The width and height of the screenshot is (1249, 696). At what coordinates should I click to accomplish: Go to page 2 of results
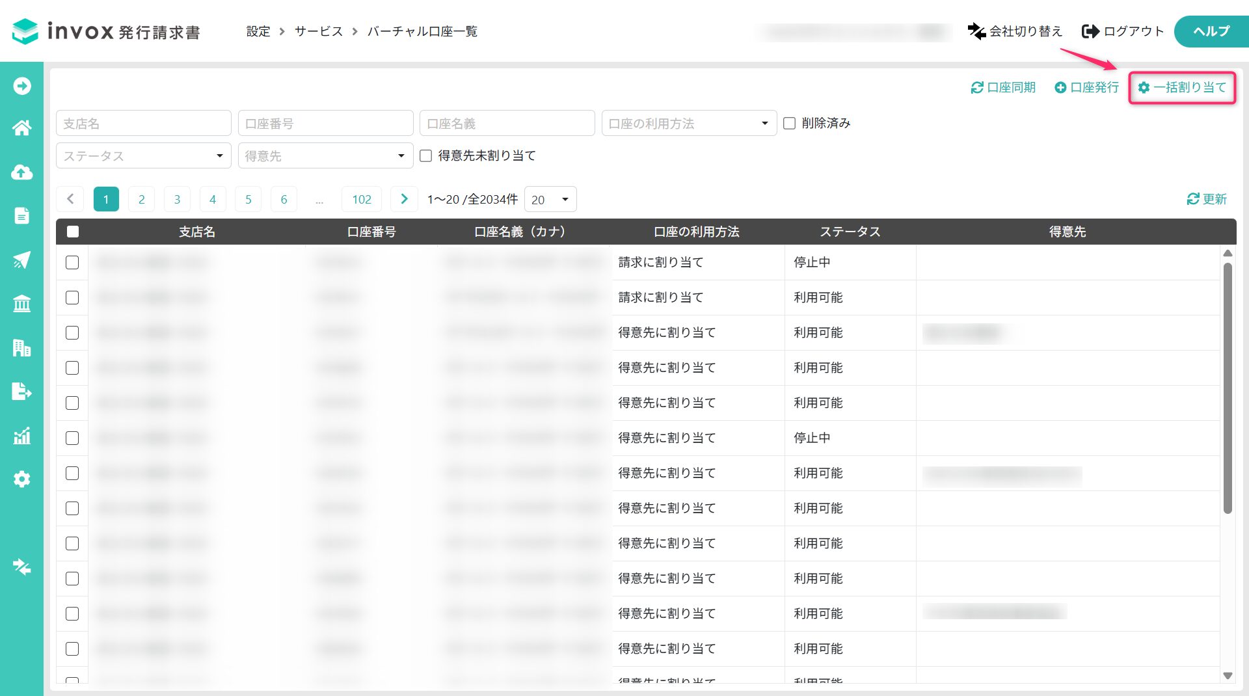(141, 199)
